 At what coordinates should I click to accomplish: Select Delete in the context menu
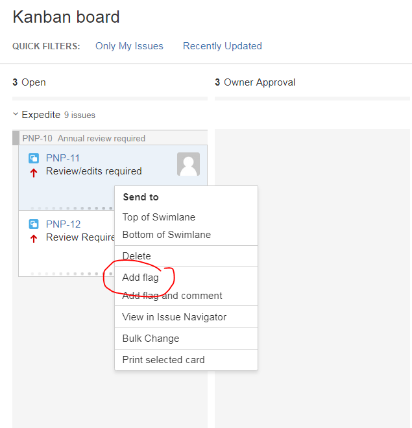pos(136,256)
